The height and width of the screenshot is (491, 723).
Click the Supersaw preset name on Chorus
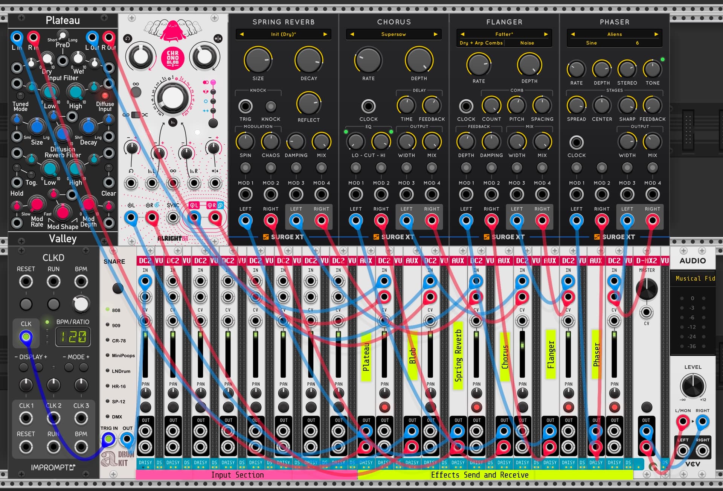394,34
